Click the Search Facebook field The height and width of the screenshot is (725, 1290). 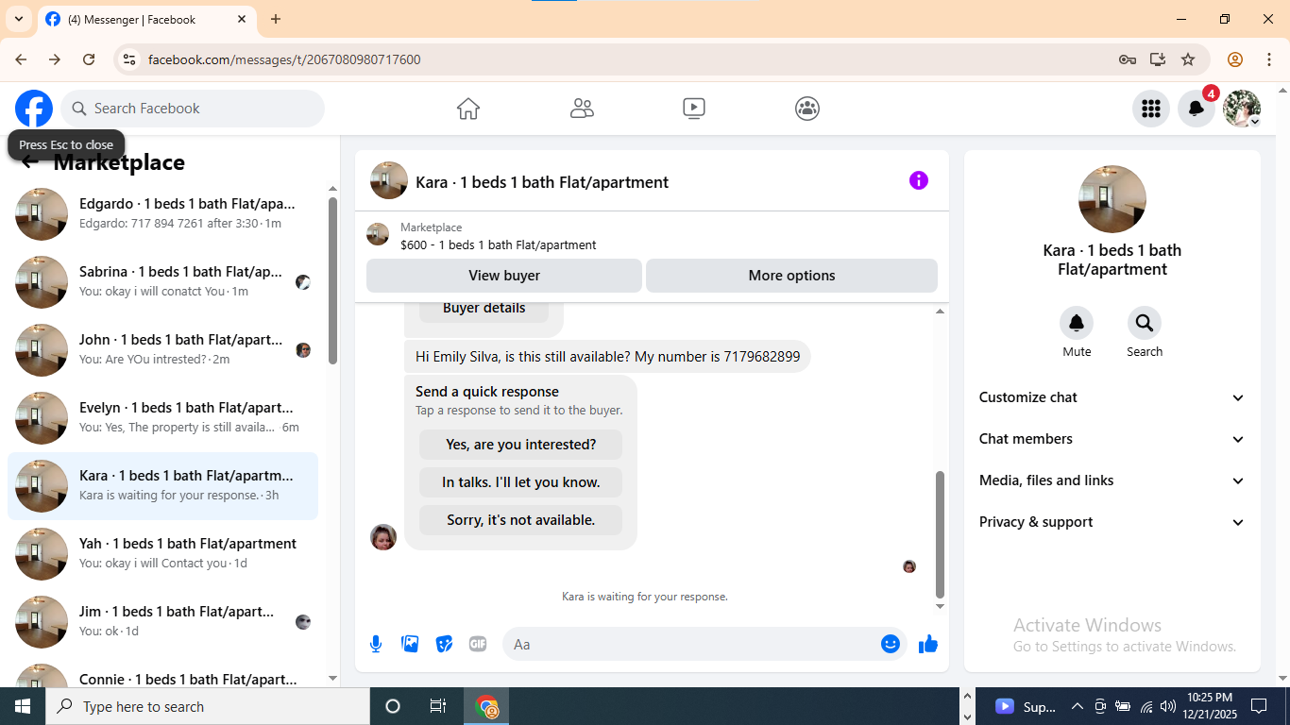tap(193, 109)
